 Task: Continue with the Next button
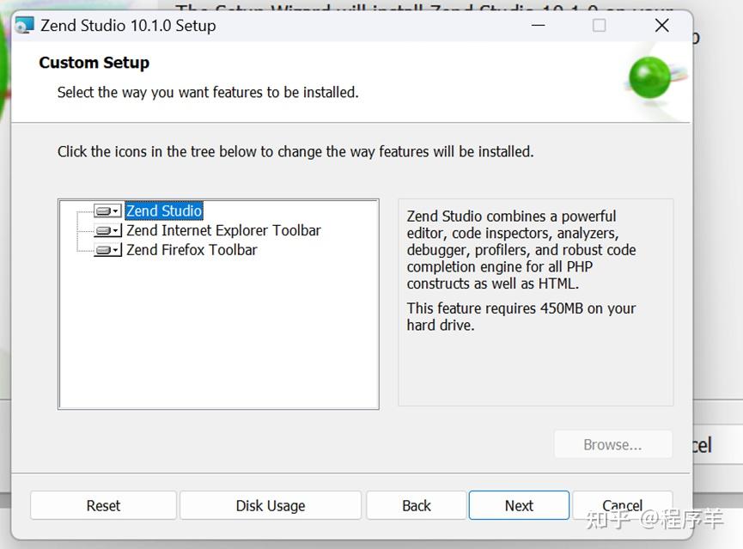pyautogui.click(x=520, y=505)
